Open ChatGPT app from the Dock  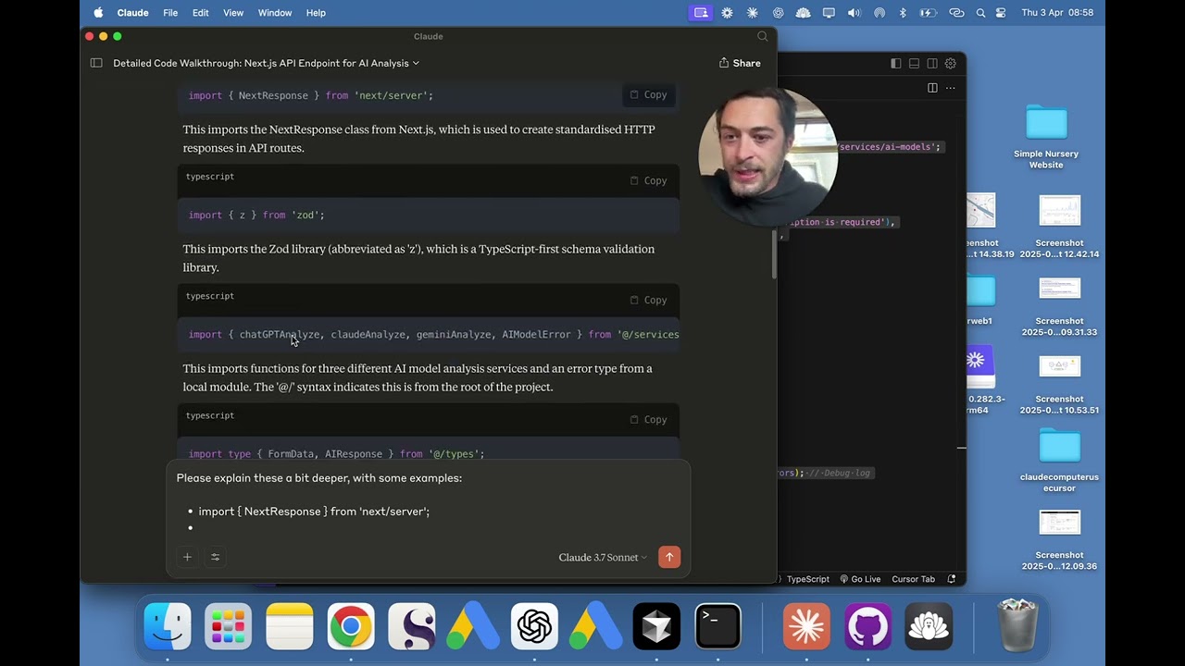(534, 627)
